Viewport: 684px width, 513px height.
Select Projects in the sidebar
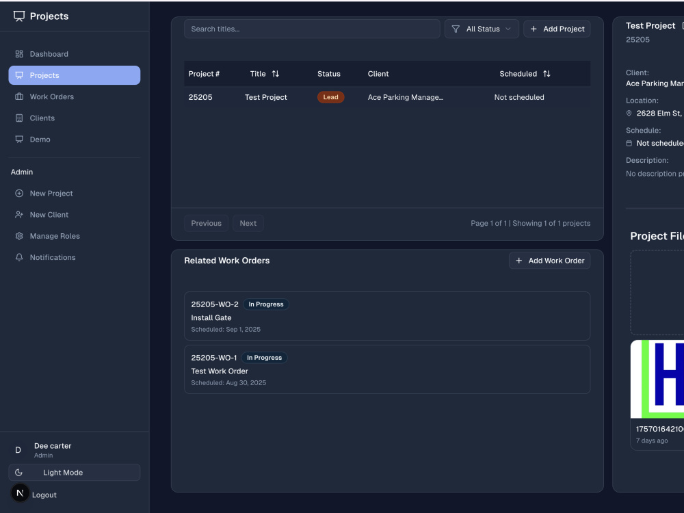[74, 75]
